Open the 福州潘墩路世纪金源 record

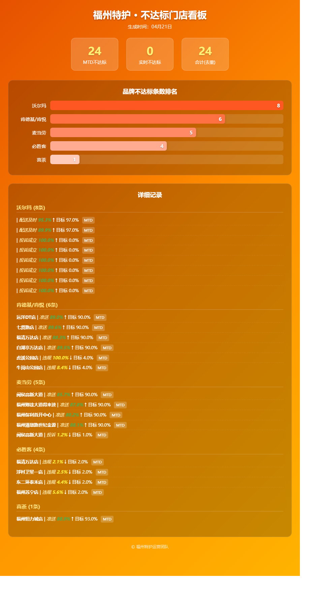point(150,425)
